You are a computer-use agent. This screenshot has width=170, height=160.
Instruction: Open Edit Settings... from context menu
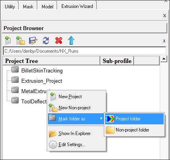pos(77,145)
